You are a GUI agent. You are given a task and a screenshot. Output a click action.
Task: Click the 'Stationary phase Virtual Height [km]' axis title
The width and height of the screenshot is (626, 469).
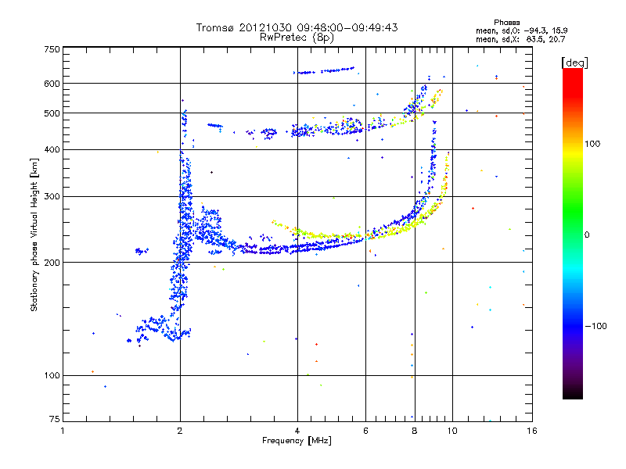(34, 234)
